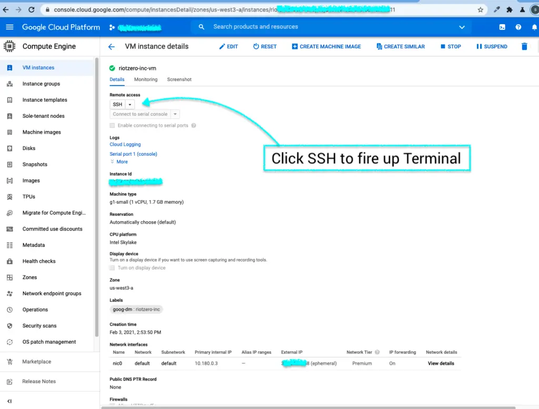This screenshot has width=539, height=409.
Task: Click the EDIT button
Action: (228, 47)
